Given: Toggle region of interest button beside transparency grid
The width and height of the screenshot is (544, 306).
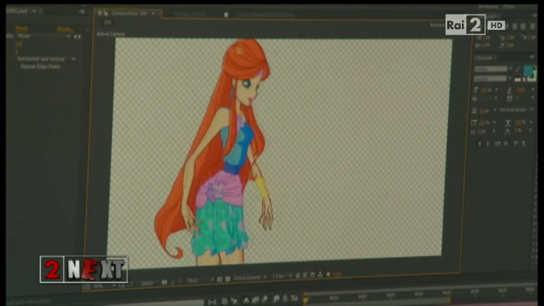Looking at the screenshot, I should [x=219, y=279].
